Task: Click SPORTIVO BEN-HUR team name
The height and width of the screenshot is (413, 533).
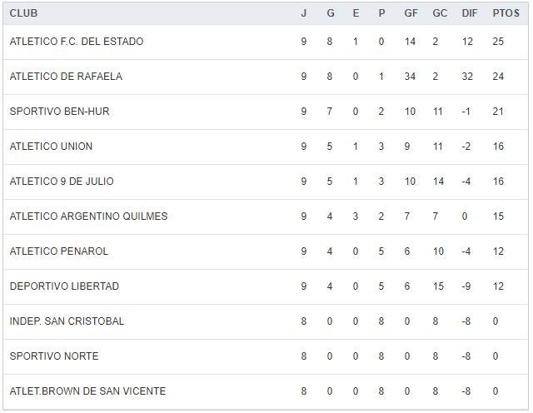Action: 59,112
